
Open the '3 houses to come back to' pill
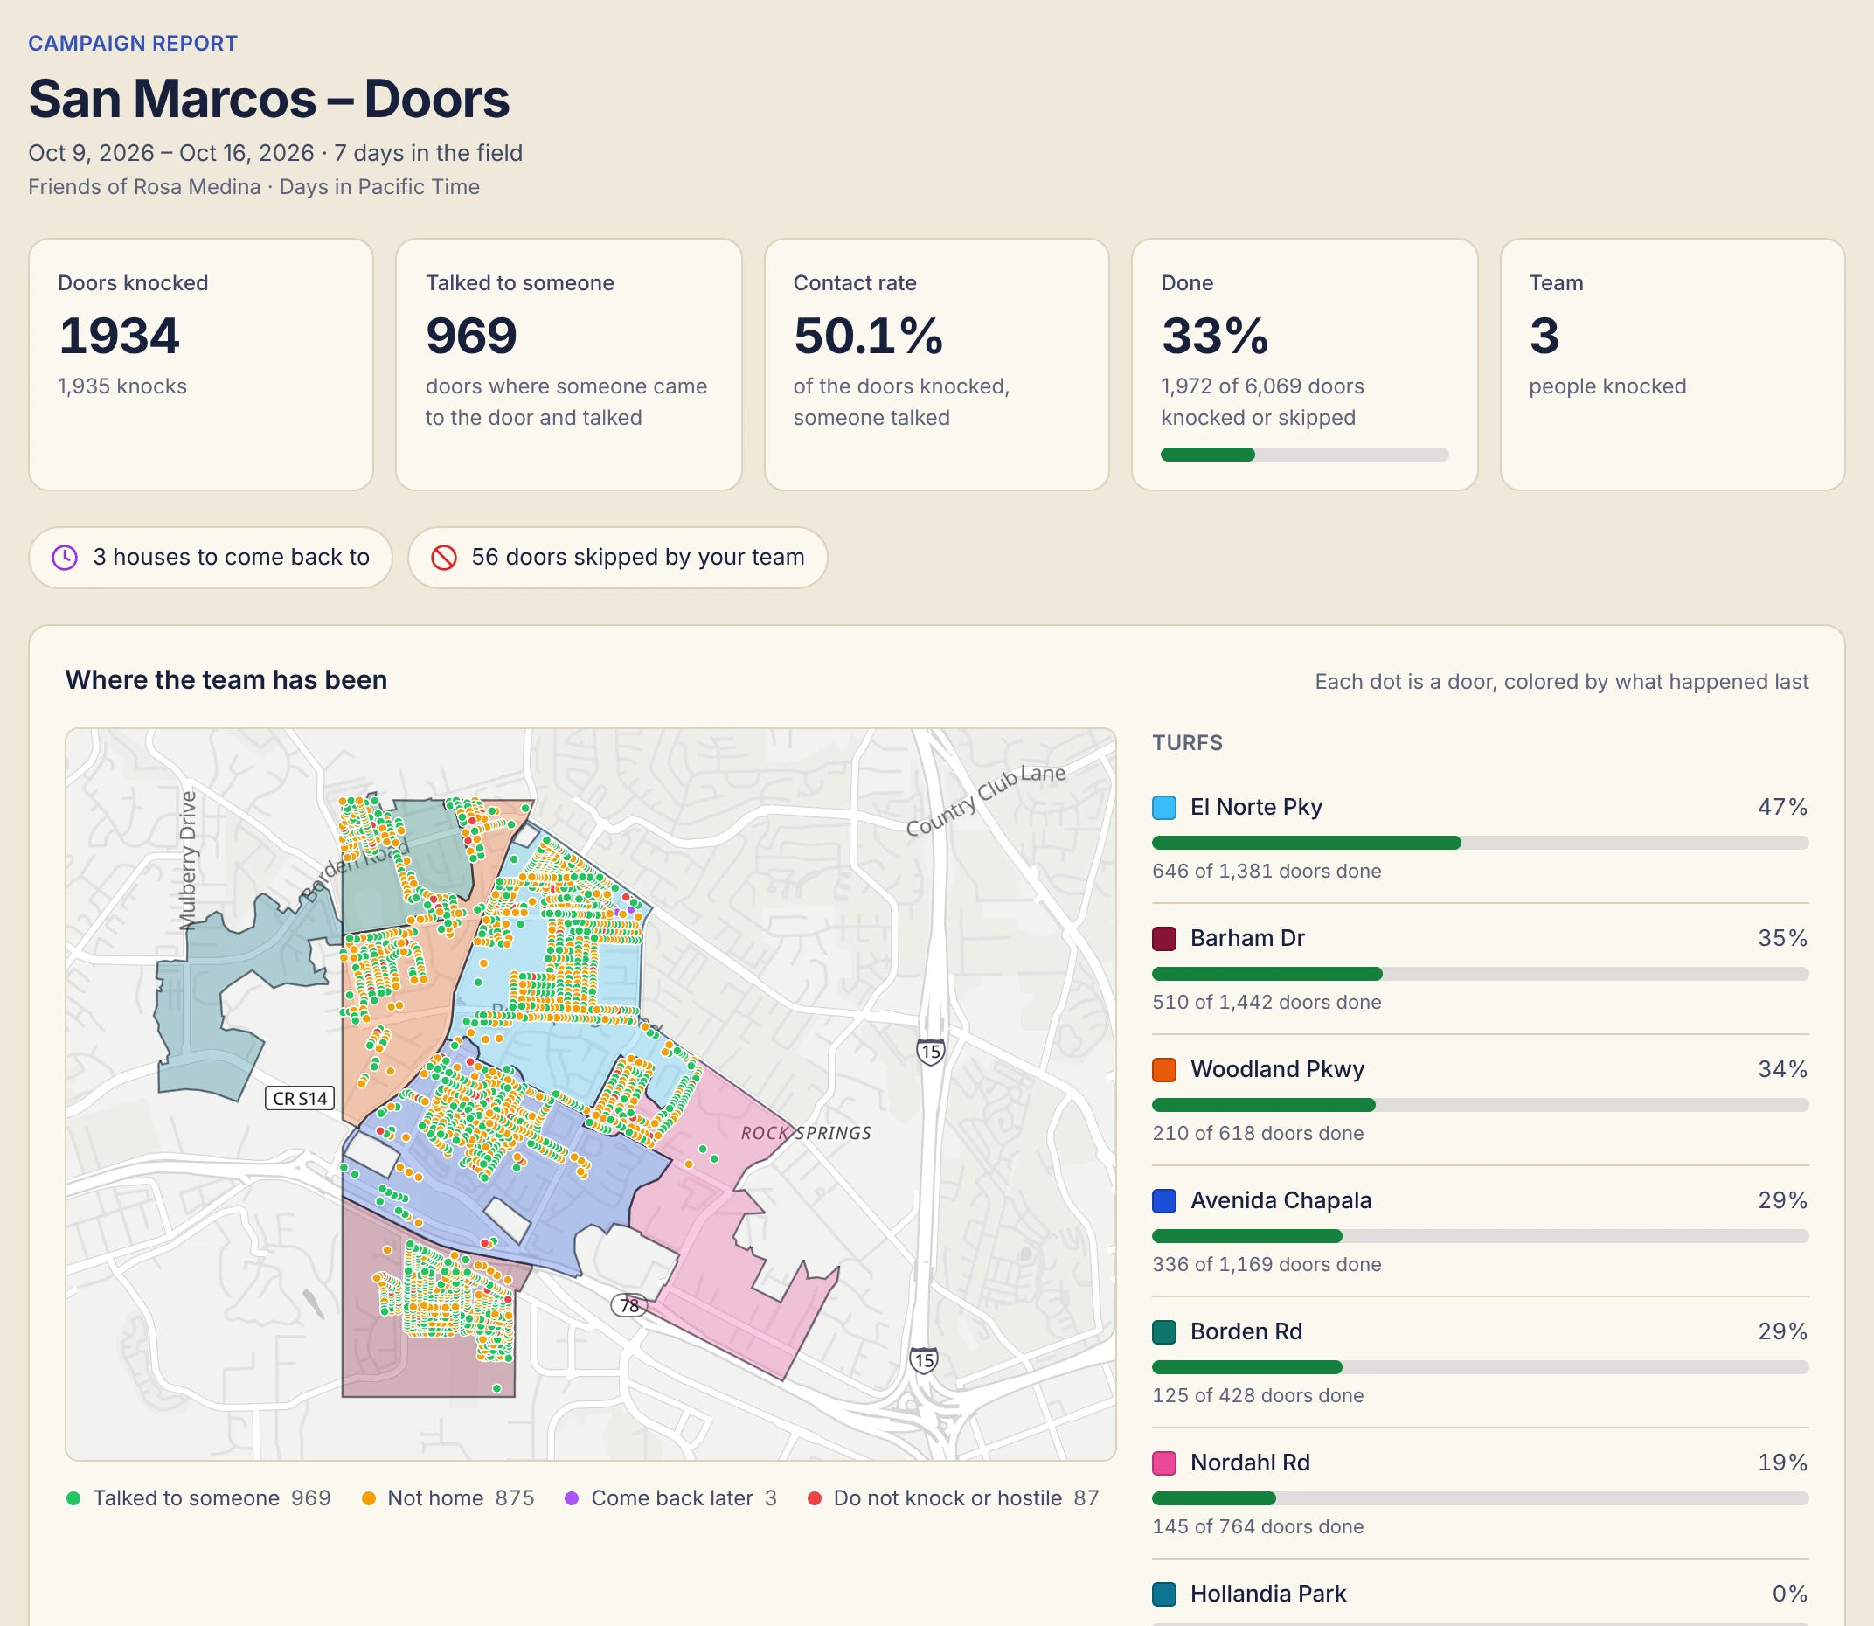click(211, 557)
